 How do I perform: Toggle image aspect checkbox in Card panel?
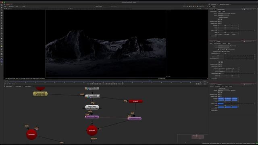223,52
